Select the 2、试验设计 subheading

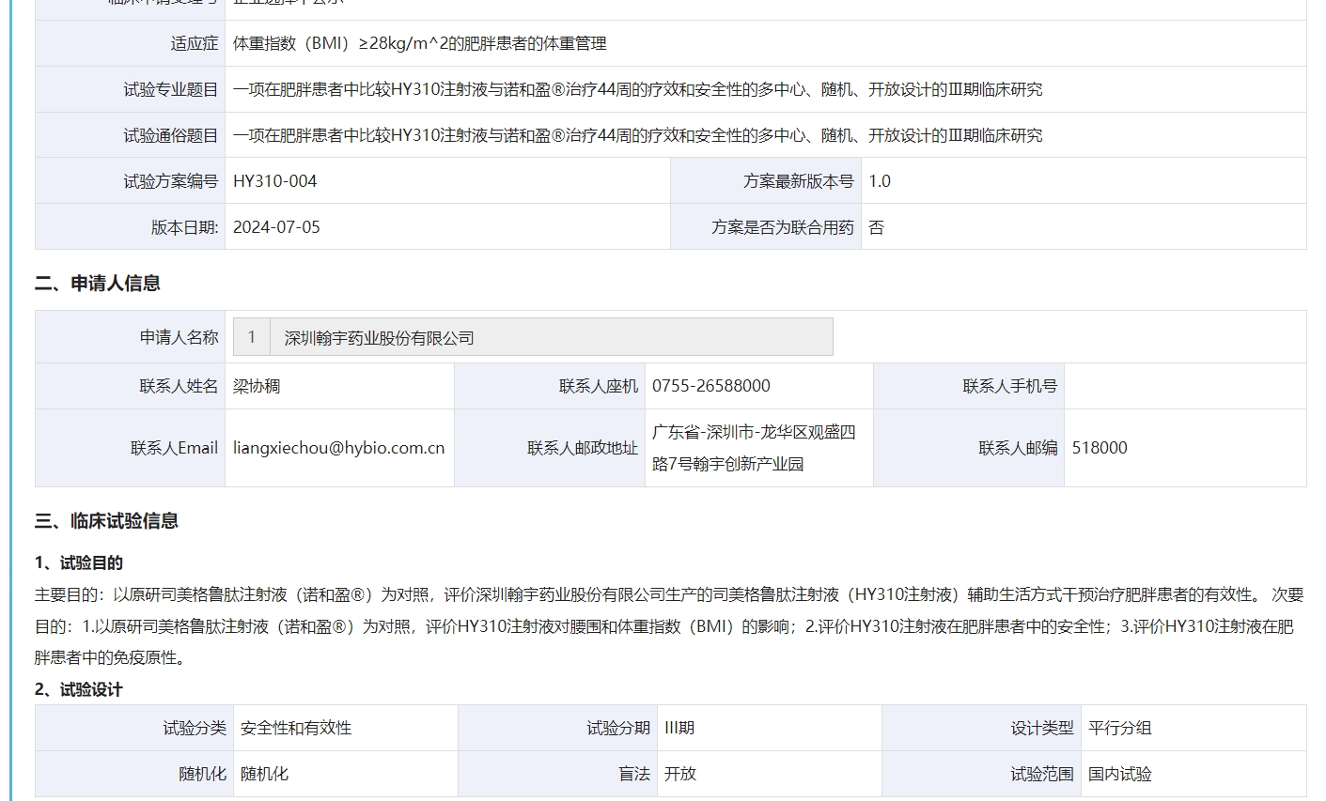[79, 690]
